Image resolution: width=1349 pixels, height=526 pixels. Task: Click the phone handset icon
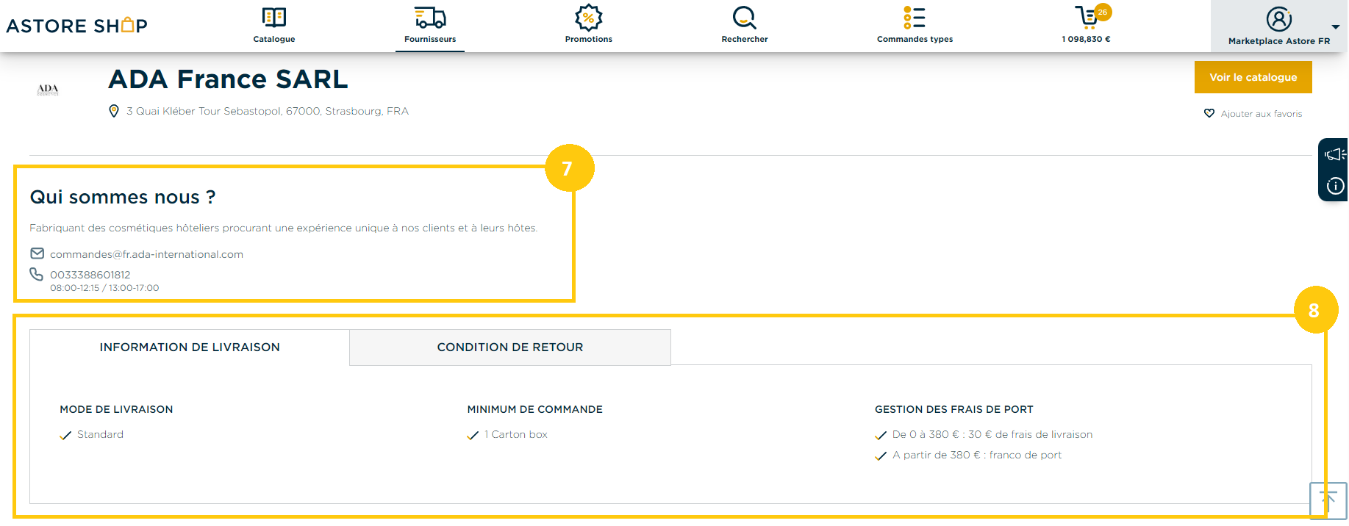[x=37, y=274]
